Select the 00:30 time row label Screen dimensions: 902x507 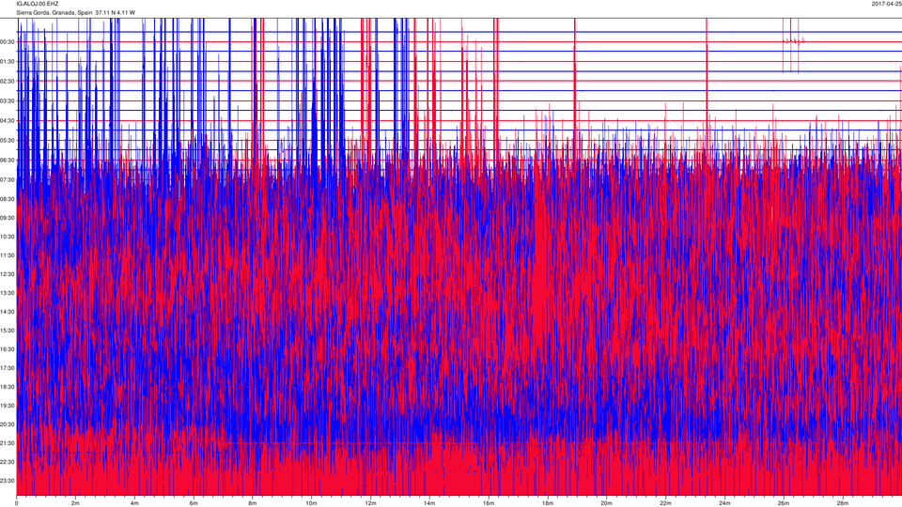point(8,42)
